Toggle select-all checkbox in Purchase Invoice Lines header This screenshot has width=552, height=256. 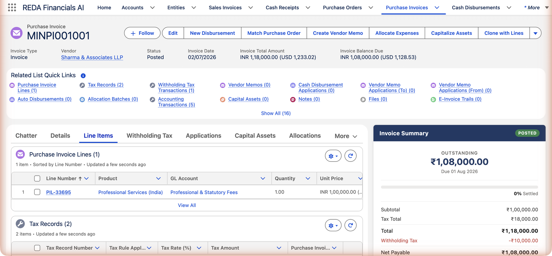point(37,178)
